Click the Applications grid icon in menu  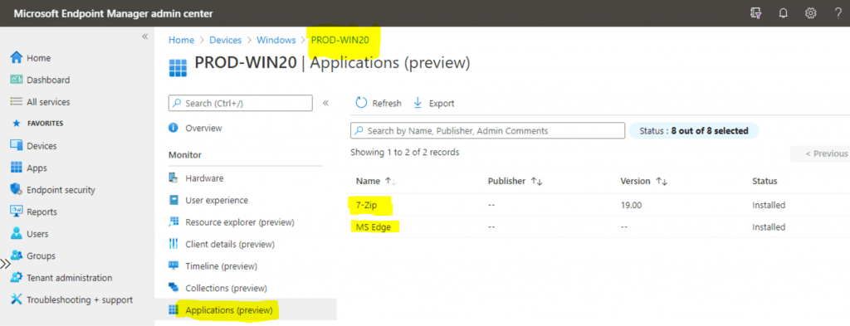tap(173, 309)
